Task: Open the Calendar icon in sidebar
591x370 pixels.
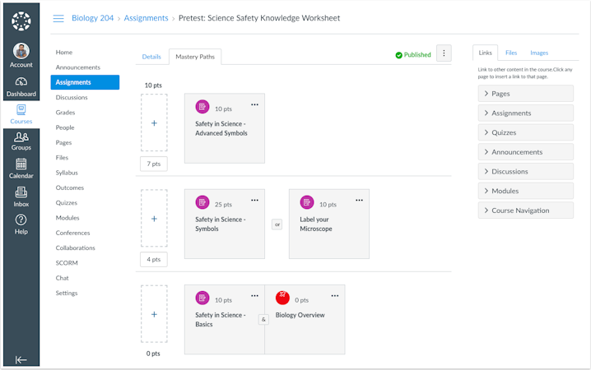Action: click(x=21, y=164)
